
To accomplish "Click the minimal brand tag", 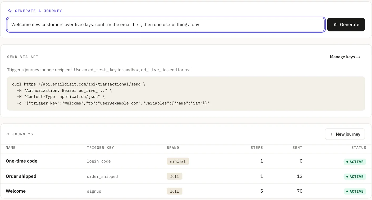I will (178, 161).
